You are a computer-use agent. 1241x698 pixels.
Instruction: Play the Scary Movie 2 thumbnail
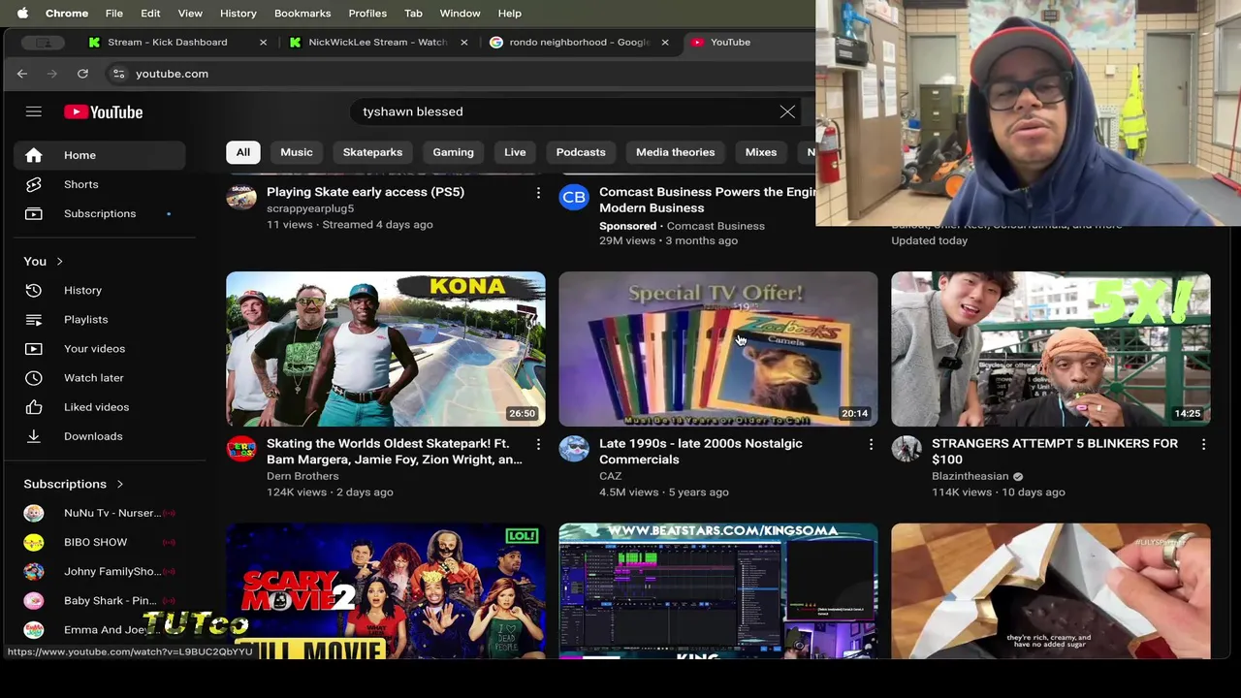pos(386,591)
